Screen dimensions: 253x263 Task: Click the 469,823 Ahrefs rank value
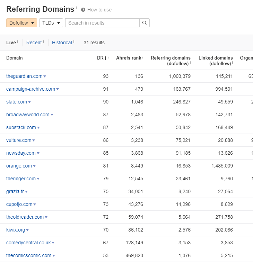(134, 255)
